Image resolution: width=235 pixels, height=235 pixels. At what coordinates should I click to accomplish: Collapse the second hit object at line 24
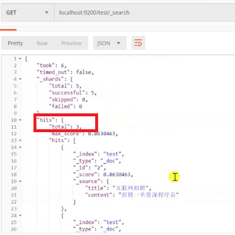click(20, 216)
